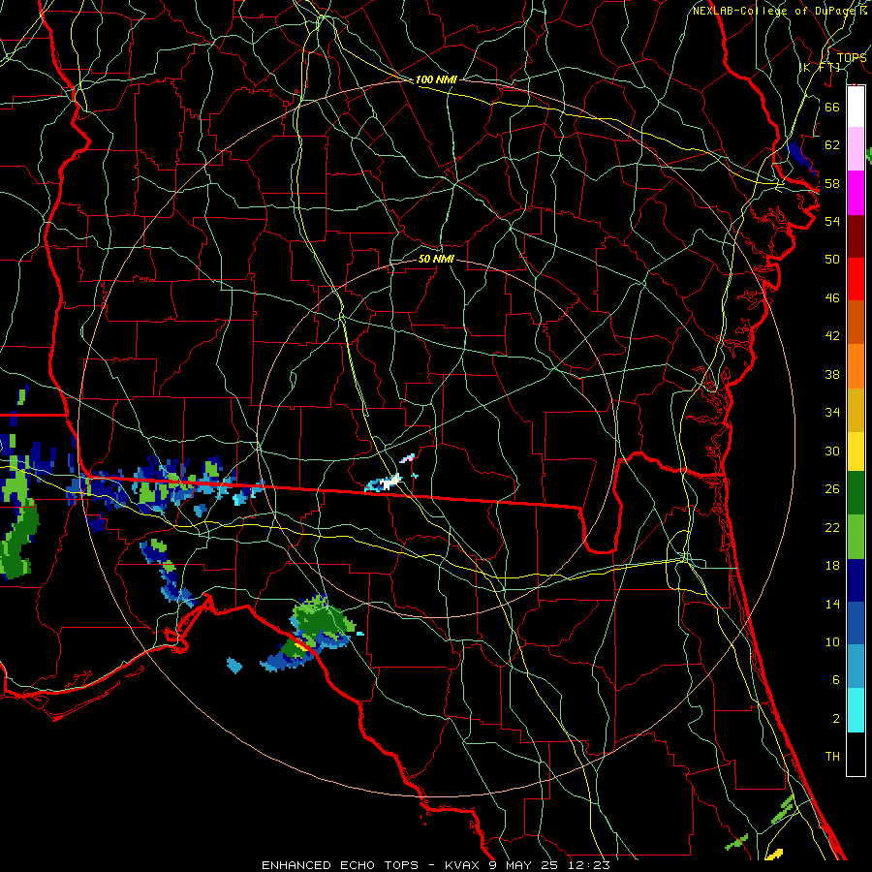Viewport: 872px width, 872px height.
Task: Click the light green legend swatch
Action: click(856, 537)
